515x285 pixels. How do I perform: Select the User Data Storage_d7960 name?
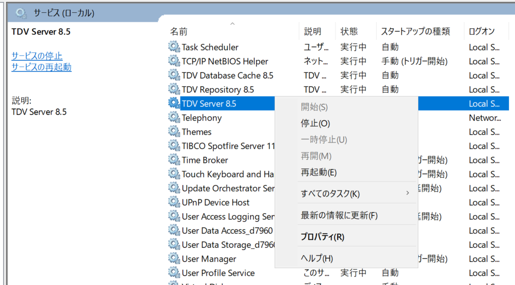click(229, 244)
